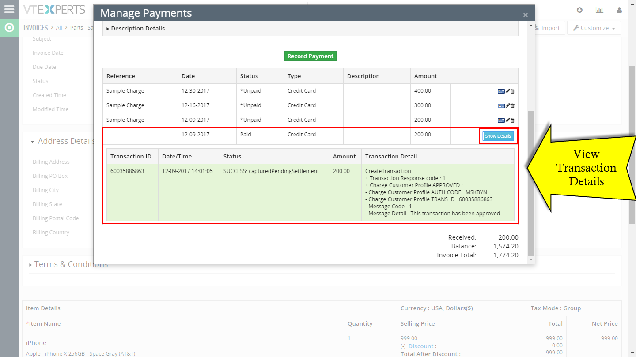This screenshot has width=636, height=357.
Task: Click the iPhone item name
Action: (x=36, y=343)
